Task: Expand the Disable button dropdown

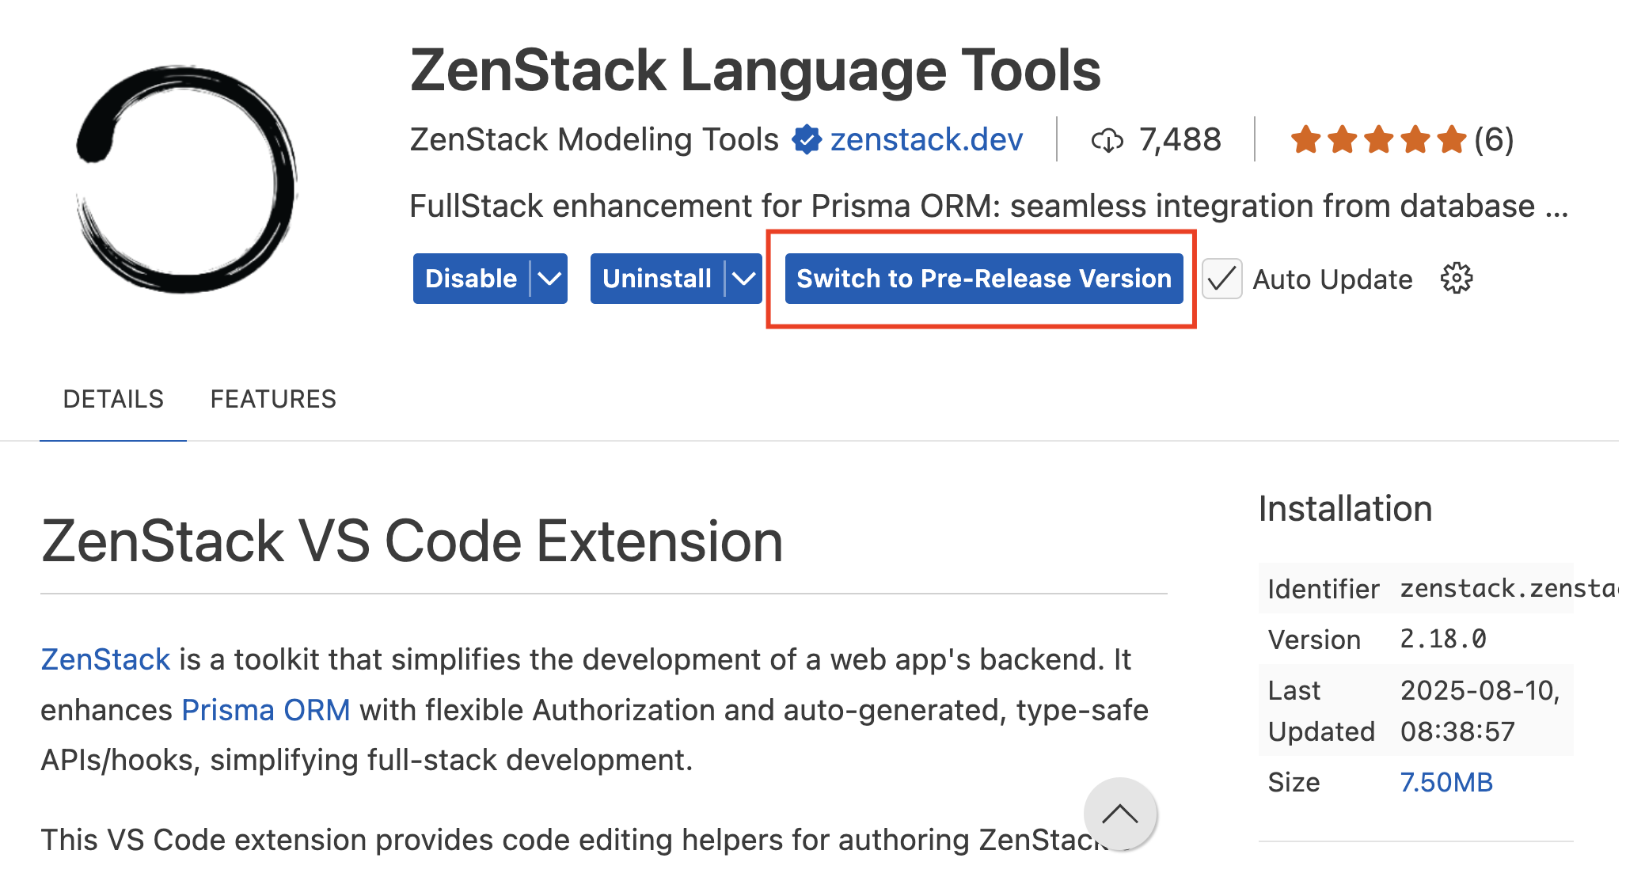Action: [549, 279]
